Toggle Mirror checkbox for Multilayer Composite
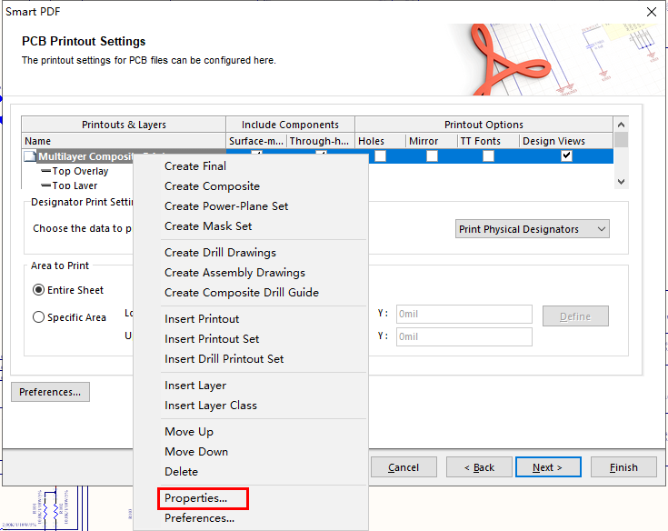 click(432, 156)
